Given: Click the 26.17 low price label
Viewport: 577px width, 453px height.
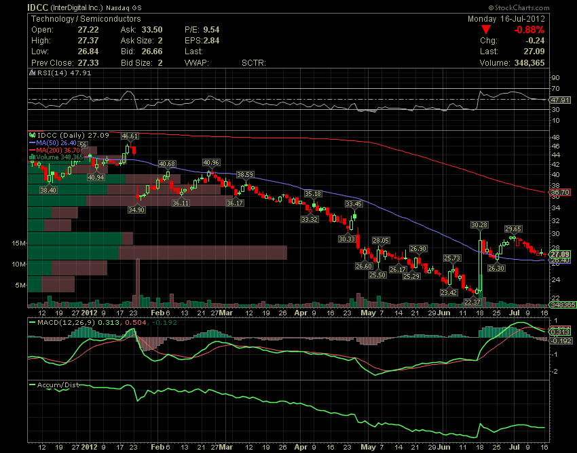Looking at the screenshot, I should coord(398,269).
